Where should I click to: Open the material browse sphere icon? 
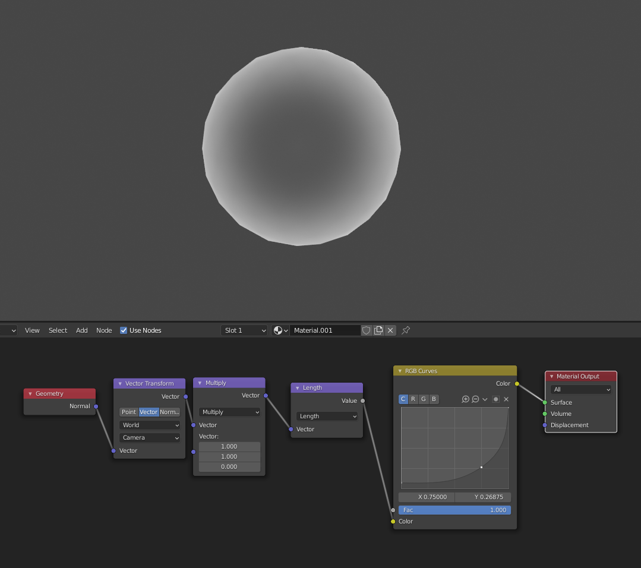[x=280, y=330]
